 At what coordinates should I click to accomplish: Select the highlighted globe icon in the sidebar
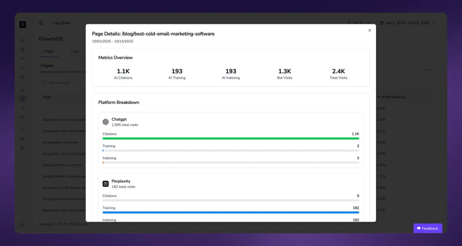(x=22, y=99)
